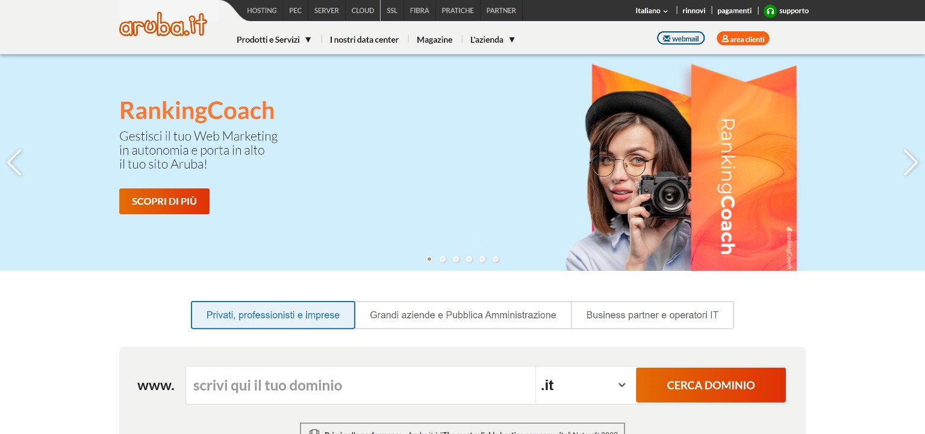
Task: Advance to the next carousel slide arrow
Action: tap(911, 163)
